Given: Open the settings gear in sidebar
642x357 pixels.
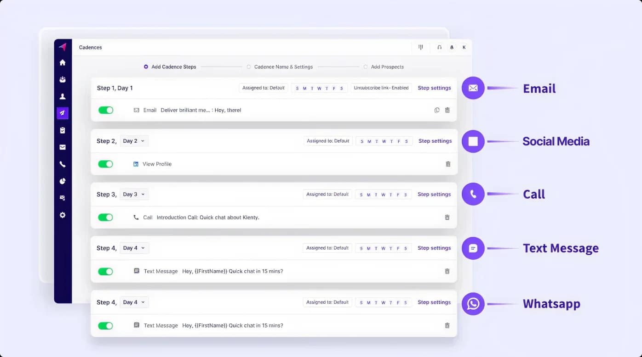Looking at the screenshot, I should pyautogui.click(x=63, y=215).
